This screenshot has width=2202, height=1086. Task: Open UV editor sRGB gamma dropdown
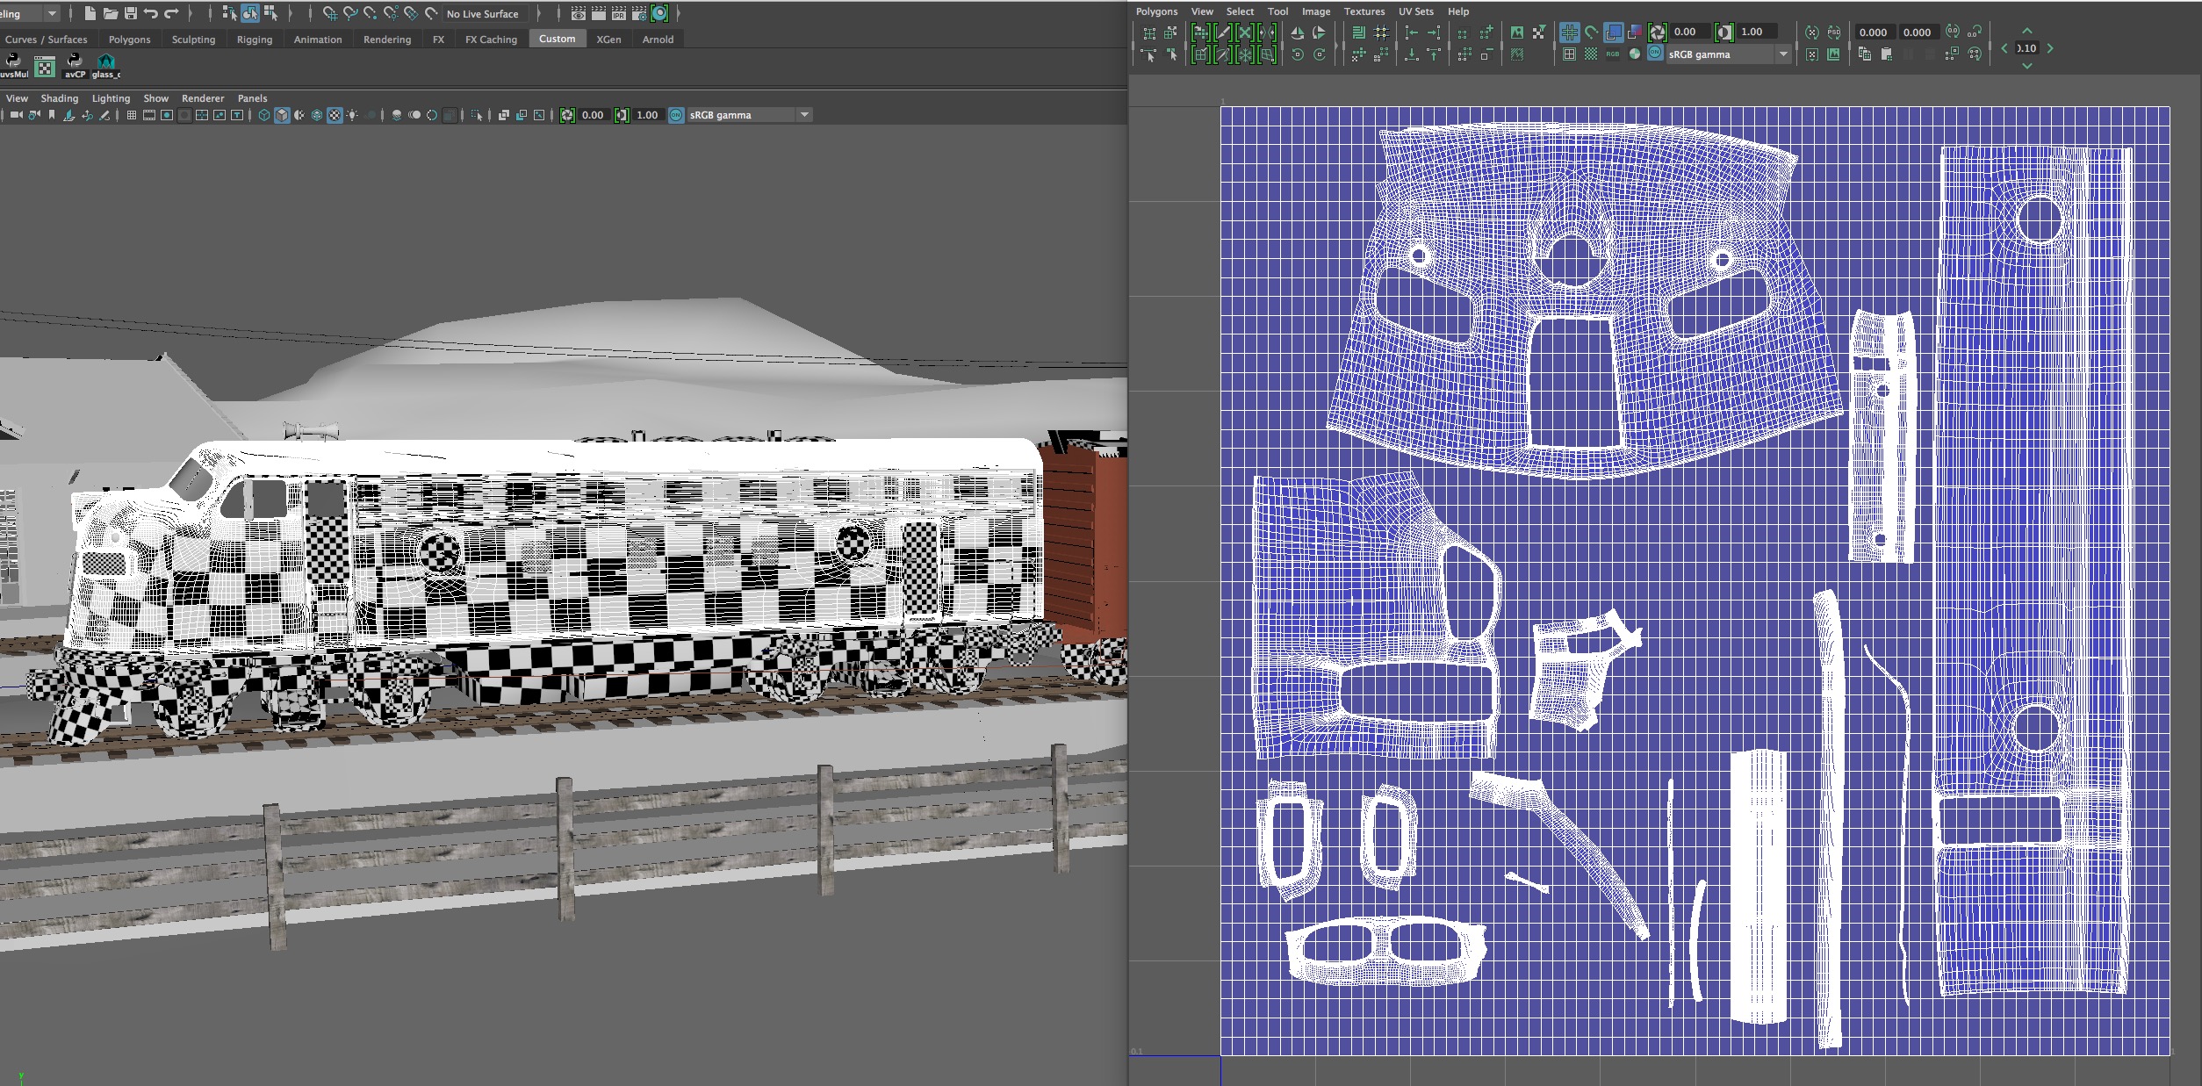pos(1782,54)
